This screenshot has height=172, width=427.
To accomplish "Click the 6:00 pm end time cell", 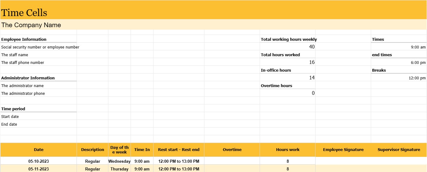I will pyautogui.click(x=418, y=62).
